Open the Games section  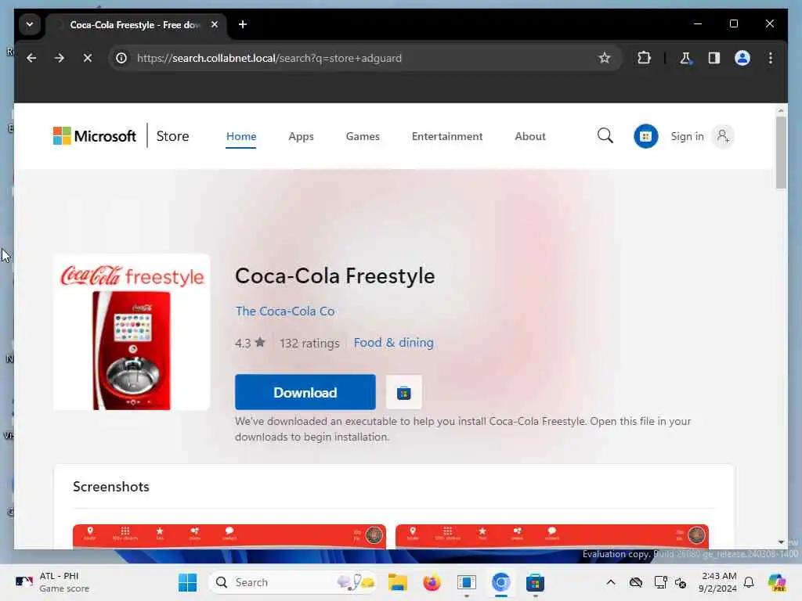pyautogui.click(x=363, y=136)
